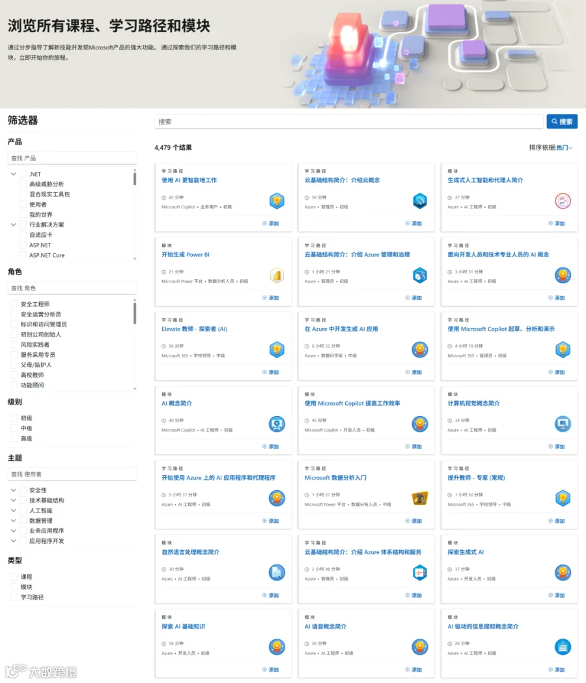This screenshot has height=683, width=586.
Task: Add 使用 AI 更智能地工作 via its 添加 plus icon
Action: point(264,223)
